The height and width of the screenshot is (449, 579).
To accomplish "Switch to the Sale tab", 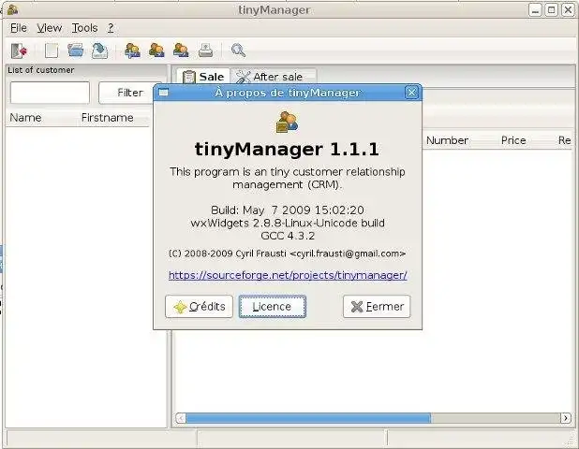I will click(203, 77).
